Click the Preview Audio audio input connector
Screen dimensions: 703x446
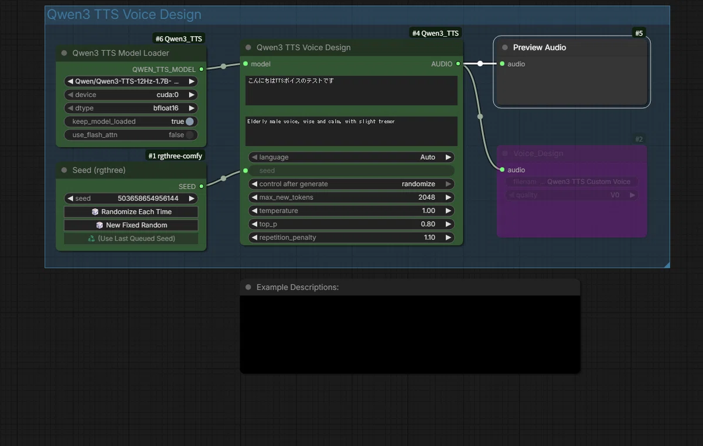502,64
